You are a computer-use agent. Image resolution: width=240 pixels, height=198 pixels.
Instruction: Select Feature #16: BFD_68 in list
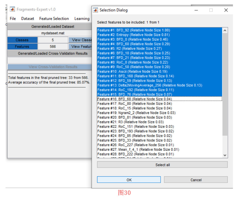(135, 99)
